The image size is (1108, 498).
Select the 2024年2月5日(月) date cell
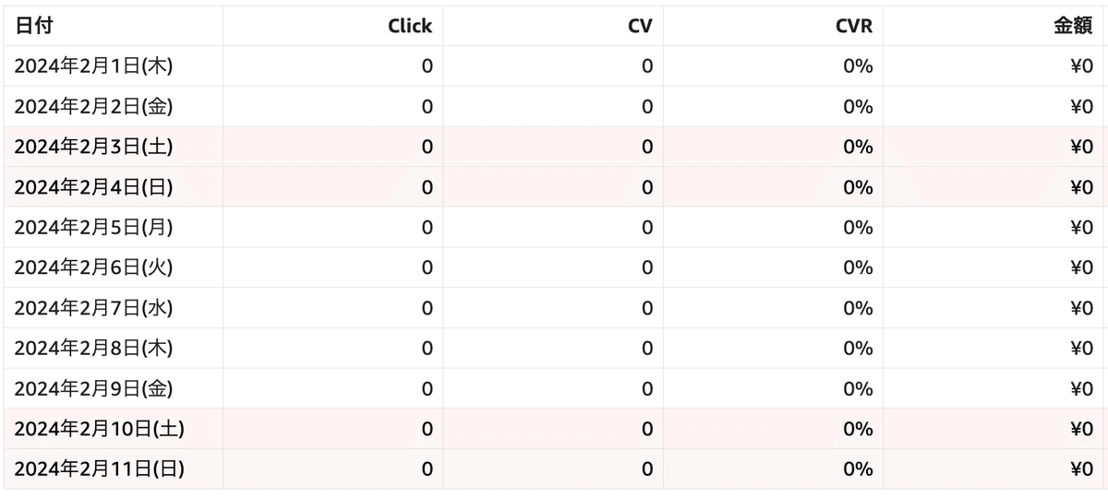click(x=93, y=227)
